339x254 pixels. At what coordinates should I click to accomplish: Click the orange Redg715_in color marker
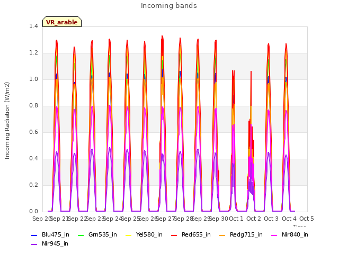(x=222, y=235)
